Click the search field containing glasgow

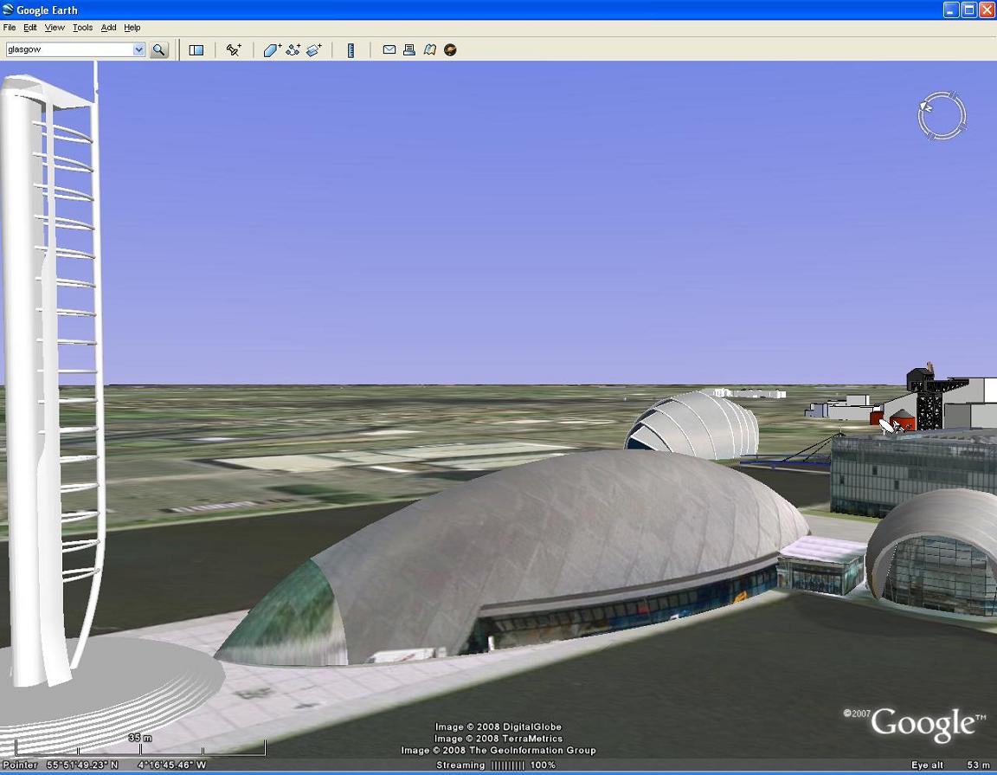click(69, 50)
